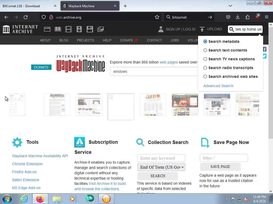Click the Wayback URL field containing windows

coord(154,71)
